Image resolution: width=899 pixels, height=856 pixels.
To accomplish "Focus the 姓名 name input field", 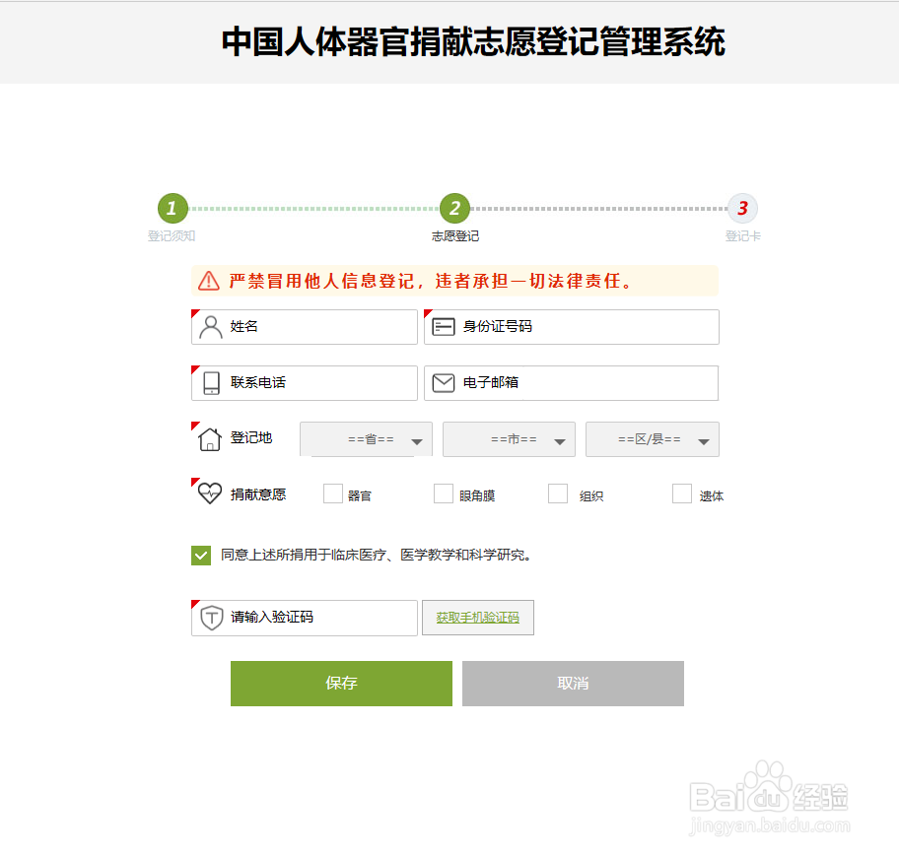I will [305, 327].
